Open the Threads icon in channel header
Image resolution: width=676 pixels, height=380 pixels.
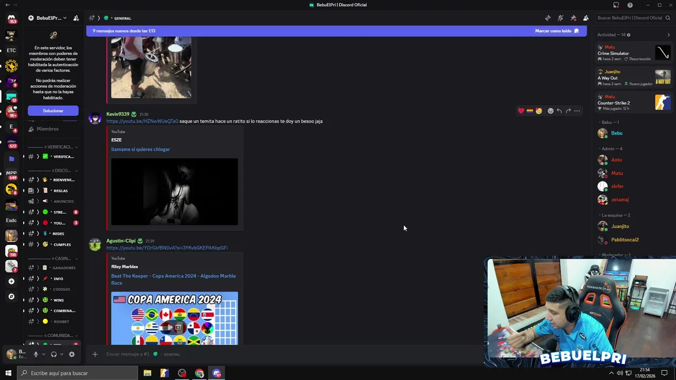pyautogui.click(x=548, y=18)
